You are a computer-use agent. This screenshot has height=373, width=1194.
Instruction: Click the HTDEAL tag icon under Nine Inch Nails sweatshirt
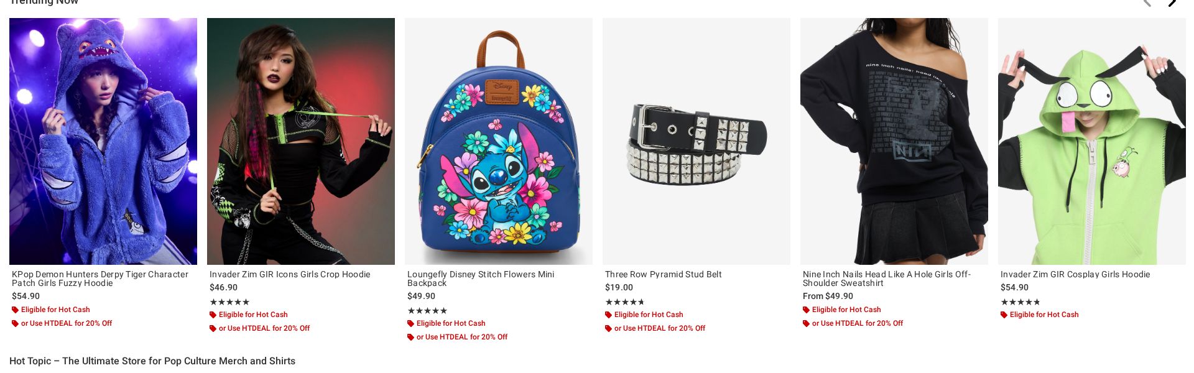(806, 324)
